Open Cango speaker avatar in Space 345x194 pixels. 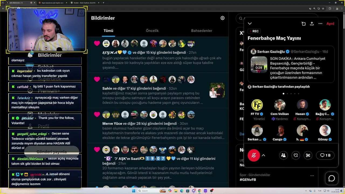280,130
